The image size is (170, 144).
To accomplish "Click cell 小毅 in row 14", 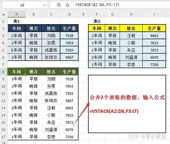I will (x=51, y=115).
